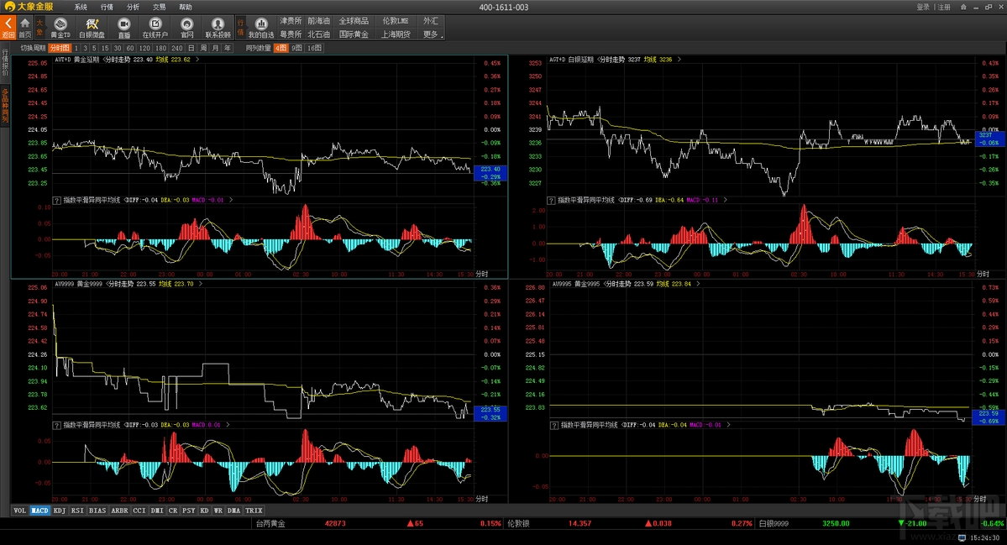Expand arrow after AGT+D MACD -0.11 value
Image resolution: width=1007 pixels, height=545 pixels.
(725, 201)
